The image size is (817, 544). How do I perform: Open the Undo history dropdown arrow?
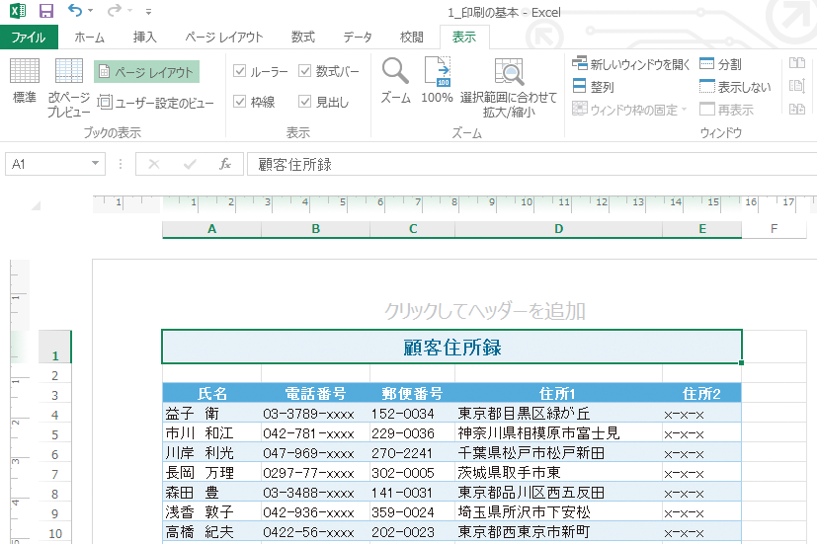coord(91,11)
